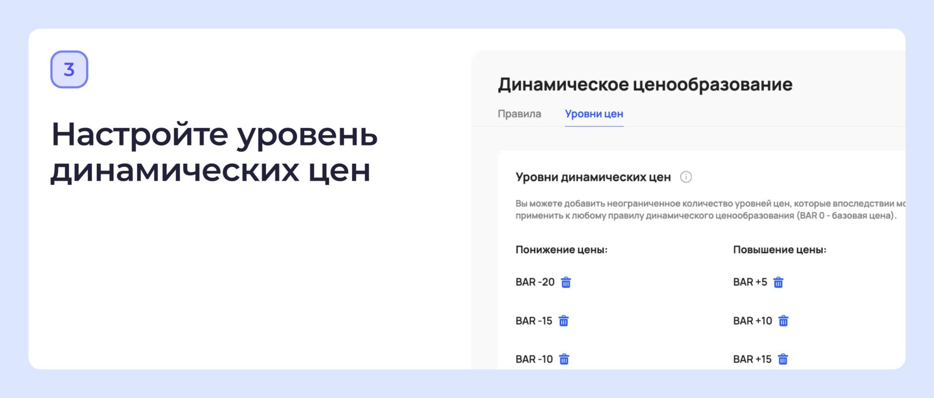Select the BAR +10 level label
Image resolution: width=934 pixels, height=398 pixels.
(752, 321)
